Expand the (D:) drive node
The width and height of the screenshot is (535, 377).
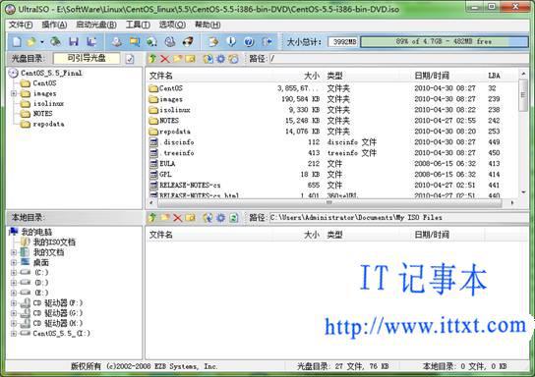point(14,283)
